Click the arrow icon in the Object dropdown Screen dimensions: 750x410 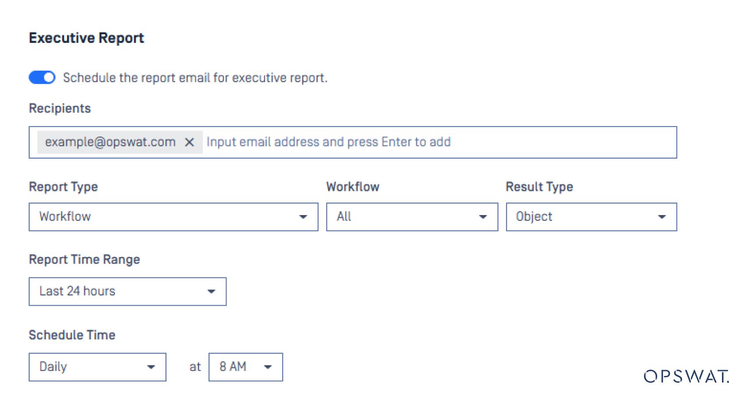click(662, 217)
